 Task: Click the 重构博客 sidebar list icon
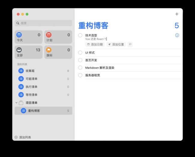(x=23, y=111)
